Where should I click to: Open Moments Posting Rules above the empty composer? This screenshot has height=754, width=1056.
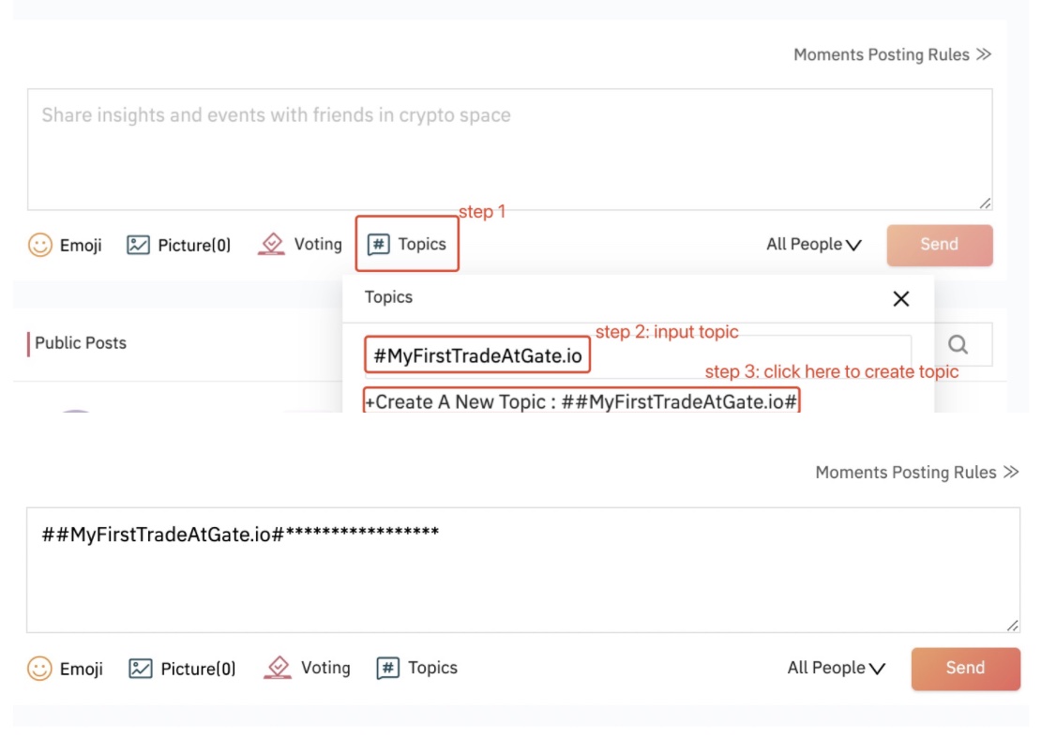coord(892,54)
